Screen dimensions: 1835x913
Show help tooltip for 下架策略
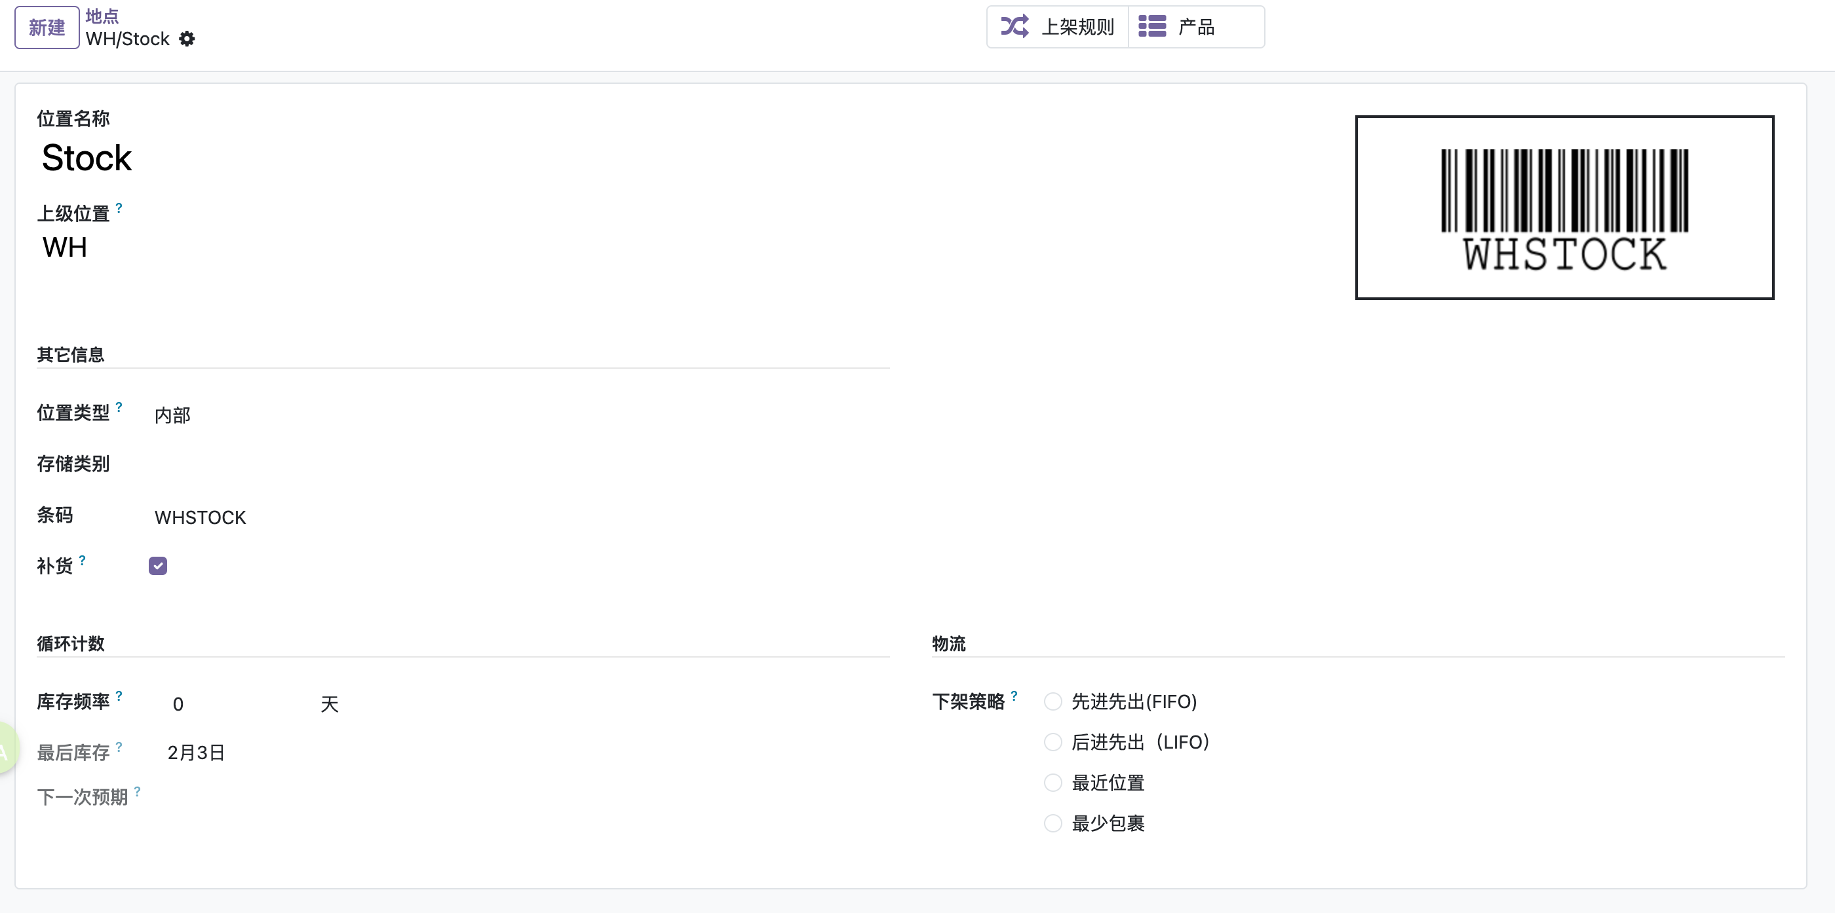1014,696
